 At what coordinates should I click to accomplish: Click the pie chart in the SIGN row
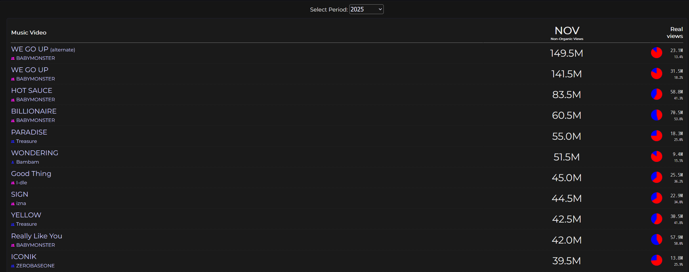656,198
